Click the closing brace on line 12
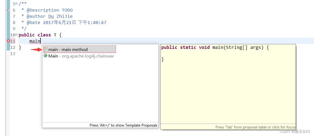314x136 pixels. [x=20, y=47]
